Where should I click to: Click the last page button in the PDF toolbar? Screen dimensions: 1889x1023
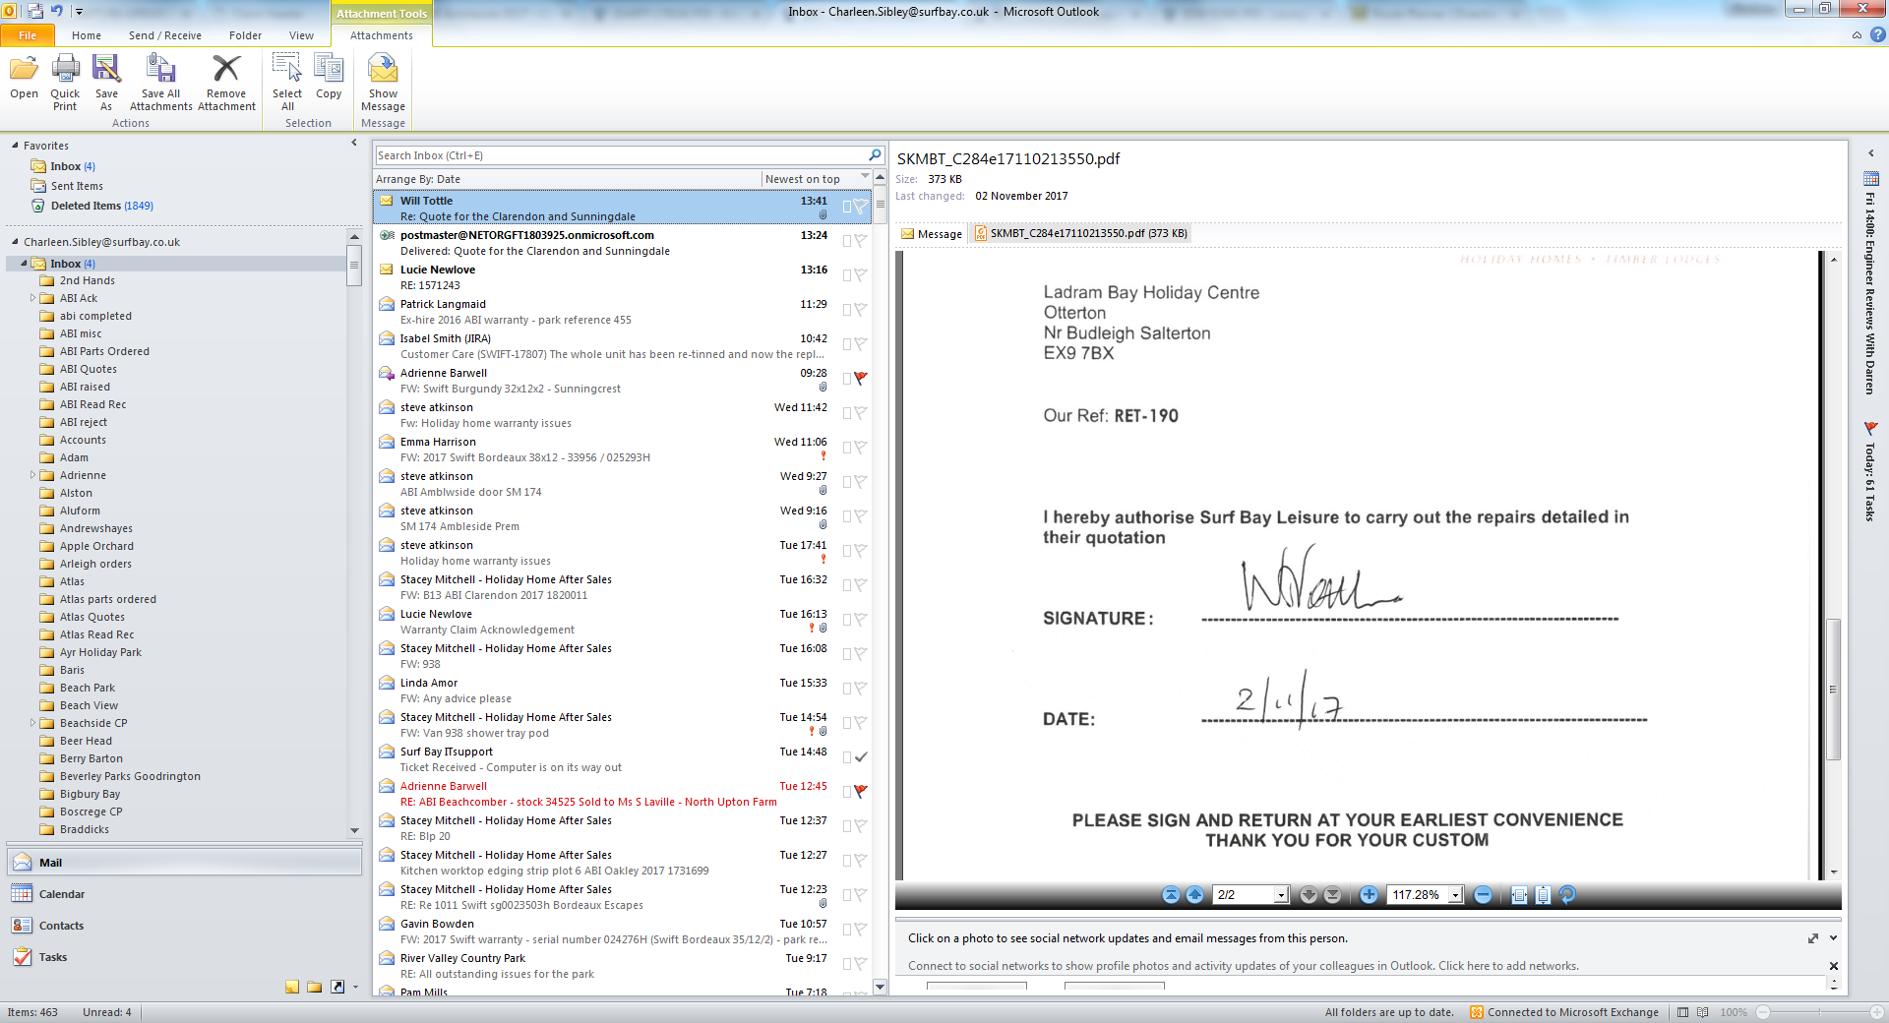click(1332, 895)
